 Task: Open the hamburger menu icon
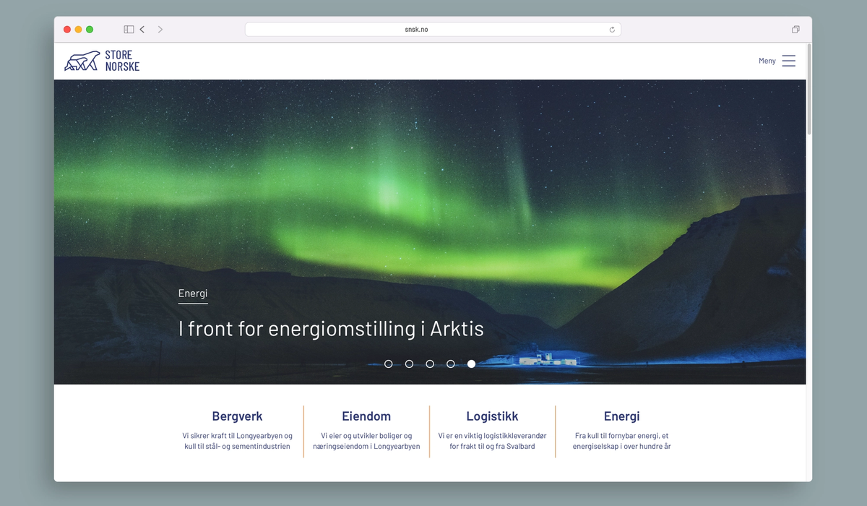789,61
